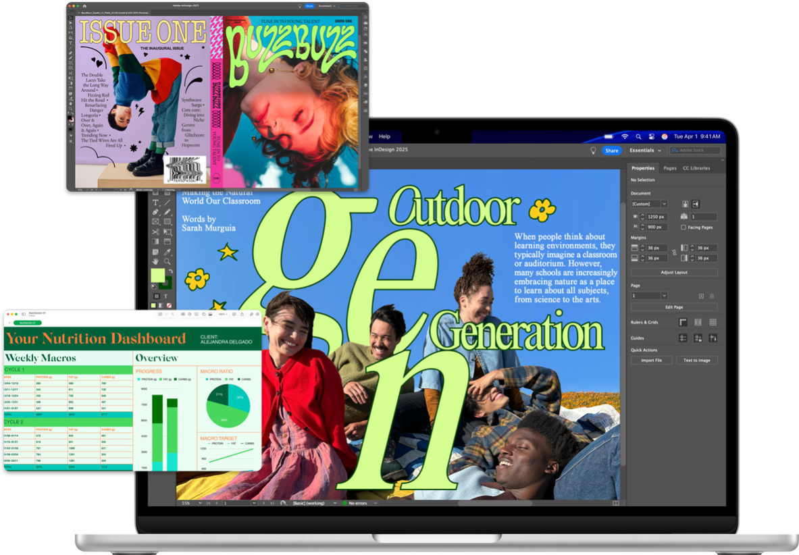Switch to portrait orientation icon
The height and width of the screenshot is (555, 799).
[686, 204]
